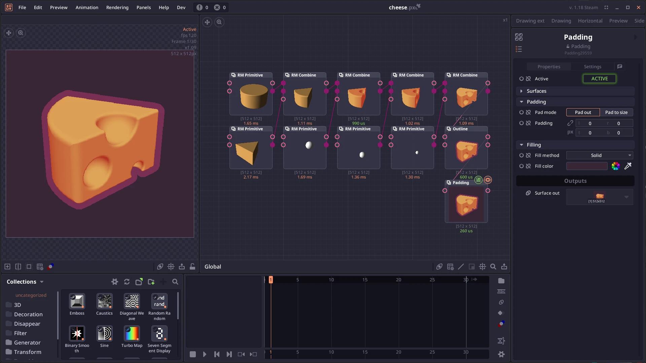Refresh the Collections library

point(127,282)
